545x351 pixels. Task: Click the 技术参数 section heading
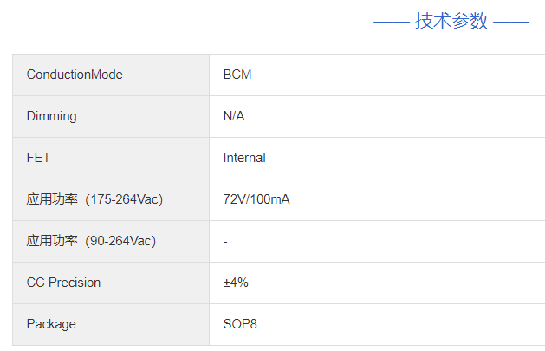(x=451, y=22)
